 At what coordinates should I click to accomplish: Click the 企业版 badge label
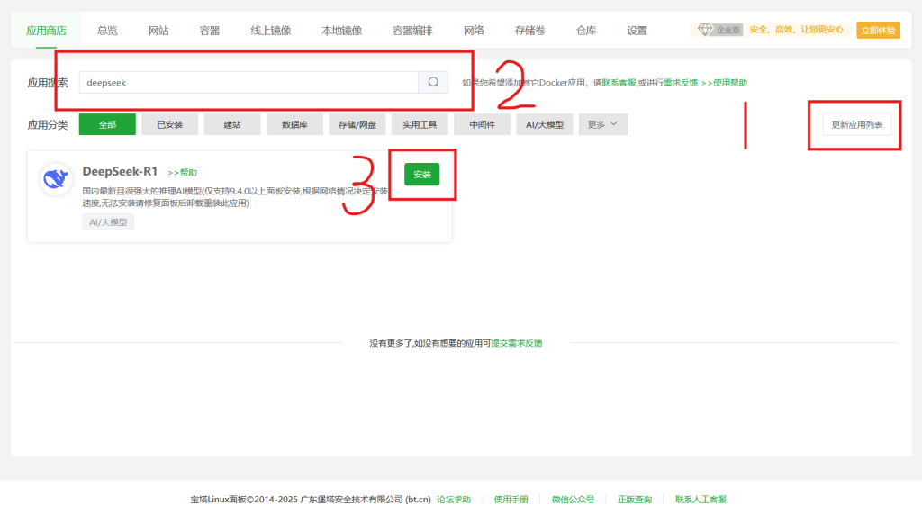pos(728,30)
